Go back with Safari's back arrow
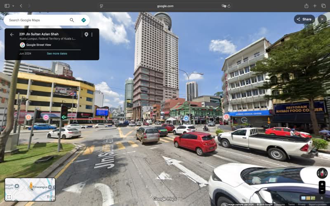The width and height of the screenshot is (330, 206). click(21, 6)
